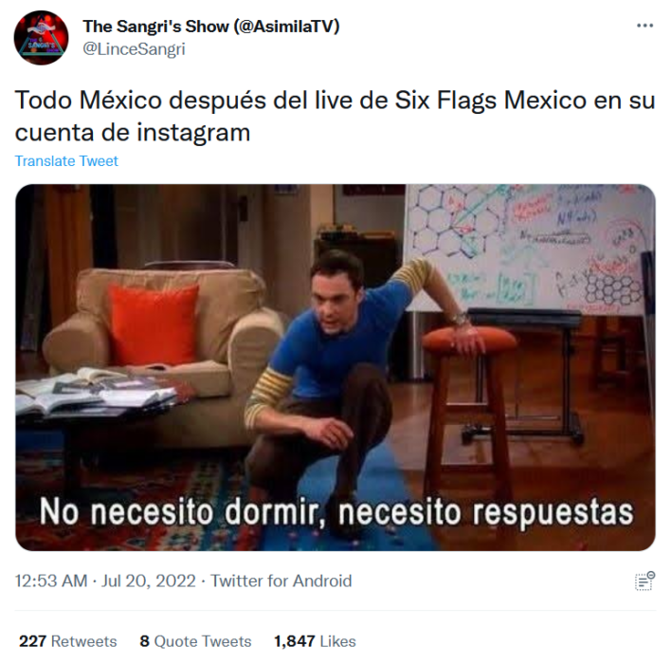Image resolution: width=671 pixels, height=664 pixels.
Task: Click The Sangri's Show profile avatar
Action: (x=41, y=38)
